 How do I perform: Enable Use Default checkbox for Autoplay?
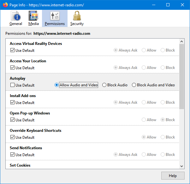coord(13,85)
